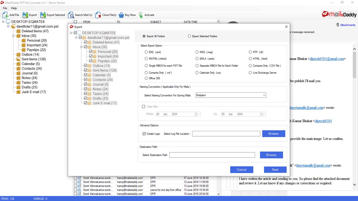Select Payslips (22) subfolder in main tree
Screen dimensions: 358x201
36,50
